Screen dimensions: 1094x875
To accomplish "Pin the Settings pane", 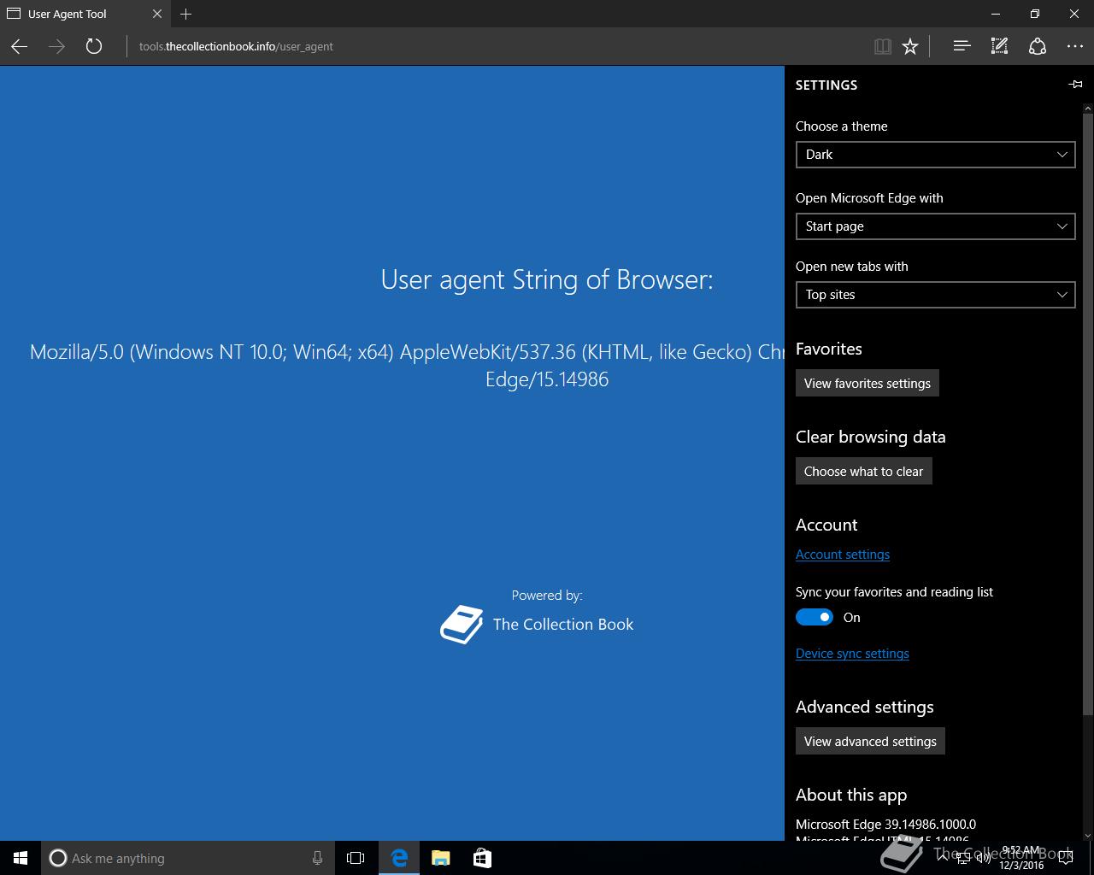I will point(1075,85).
